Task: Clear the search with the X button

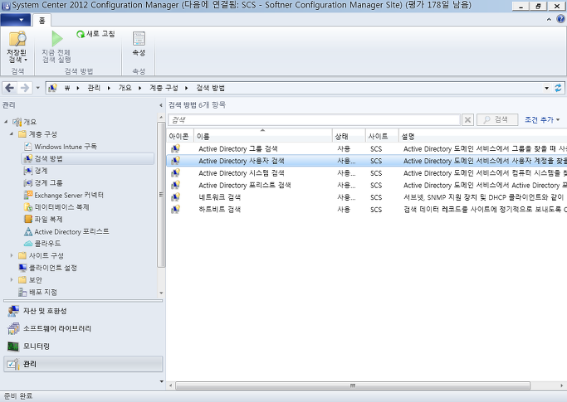Action: click(x=467, y=119)
